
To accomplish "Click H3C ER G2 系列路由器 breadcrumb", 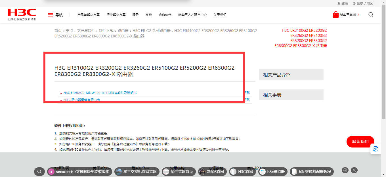I will click(x=152, y=31).
